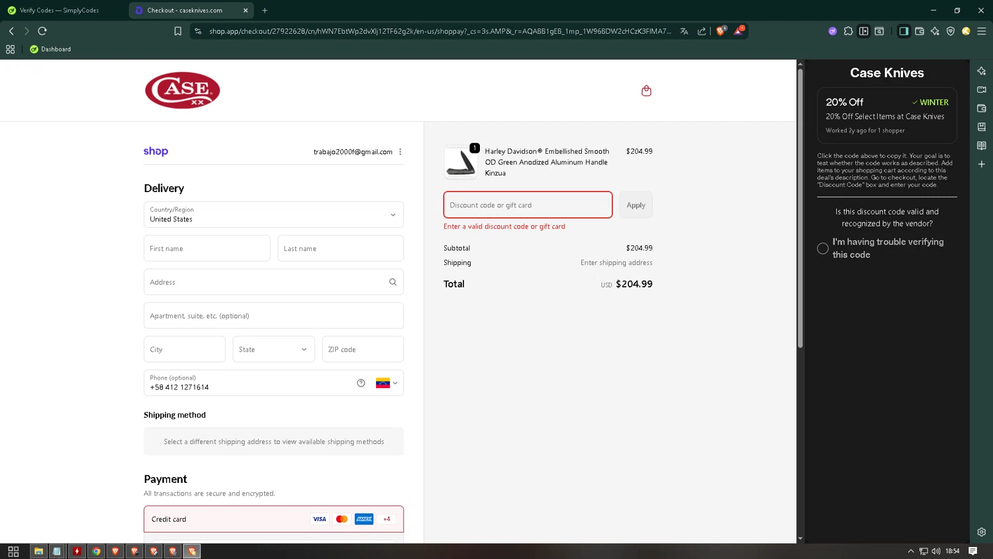Image resolution: width=993 pixels, height=559 pixels.
Task: Open the Windows task view button
Action: tap(13, 551)
